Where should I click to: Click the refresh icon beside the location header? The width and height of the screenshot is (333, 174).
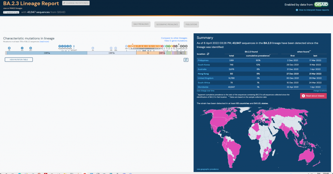(208, 54)
